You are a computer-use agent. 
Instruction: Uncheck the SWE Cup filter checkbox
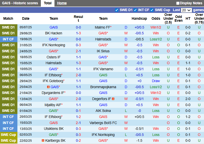click(x=152, y=10)
